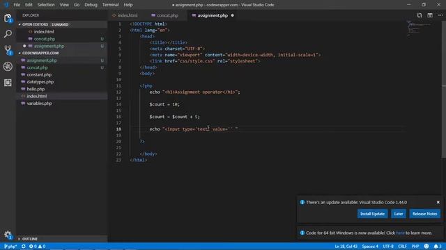Change UTF-8 encoding in status bar

point(388,247)
